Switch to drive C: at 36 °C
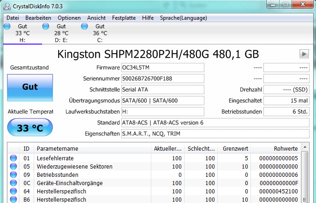The height and width of the screenshot is (203, 316). [x=100, y=33]
